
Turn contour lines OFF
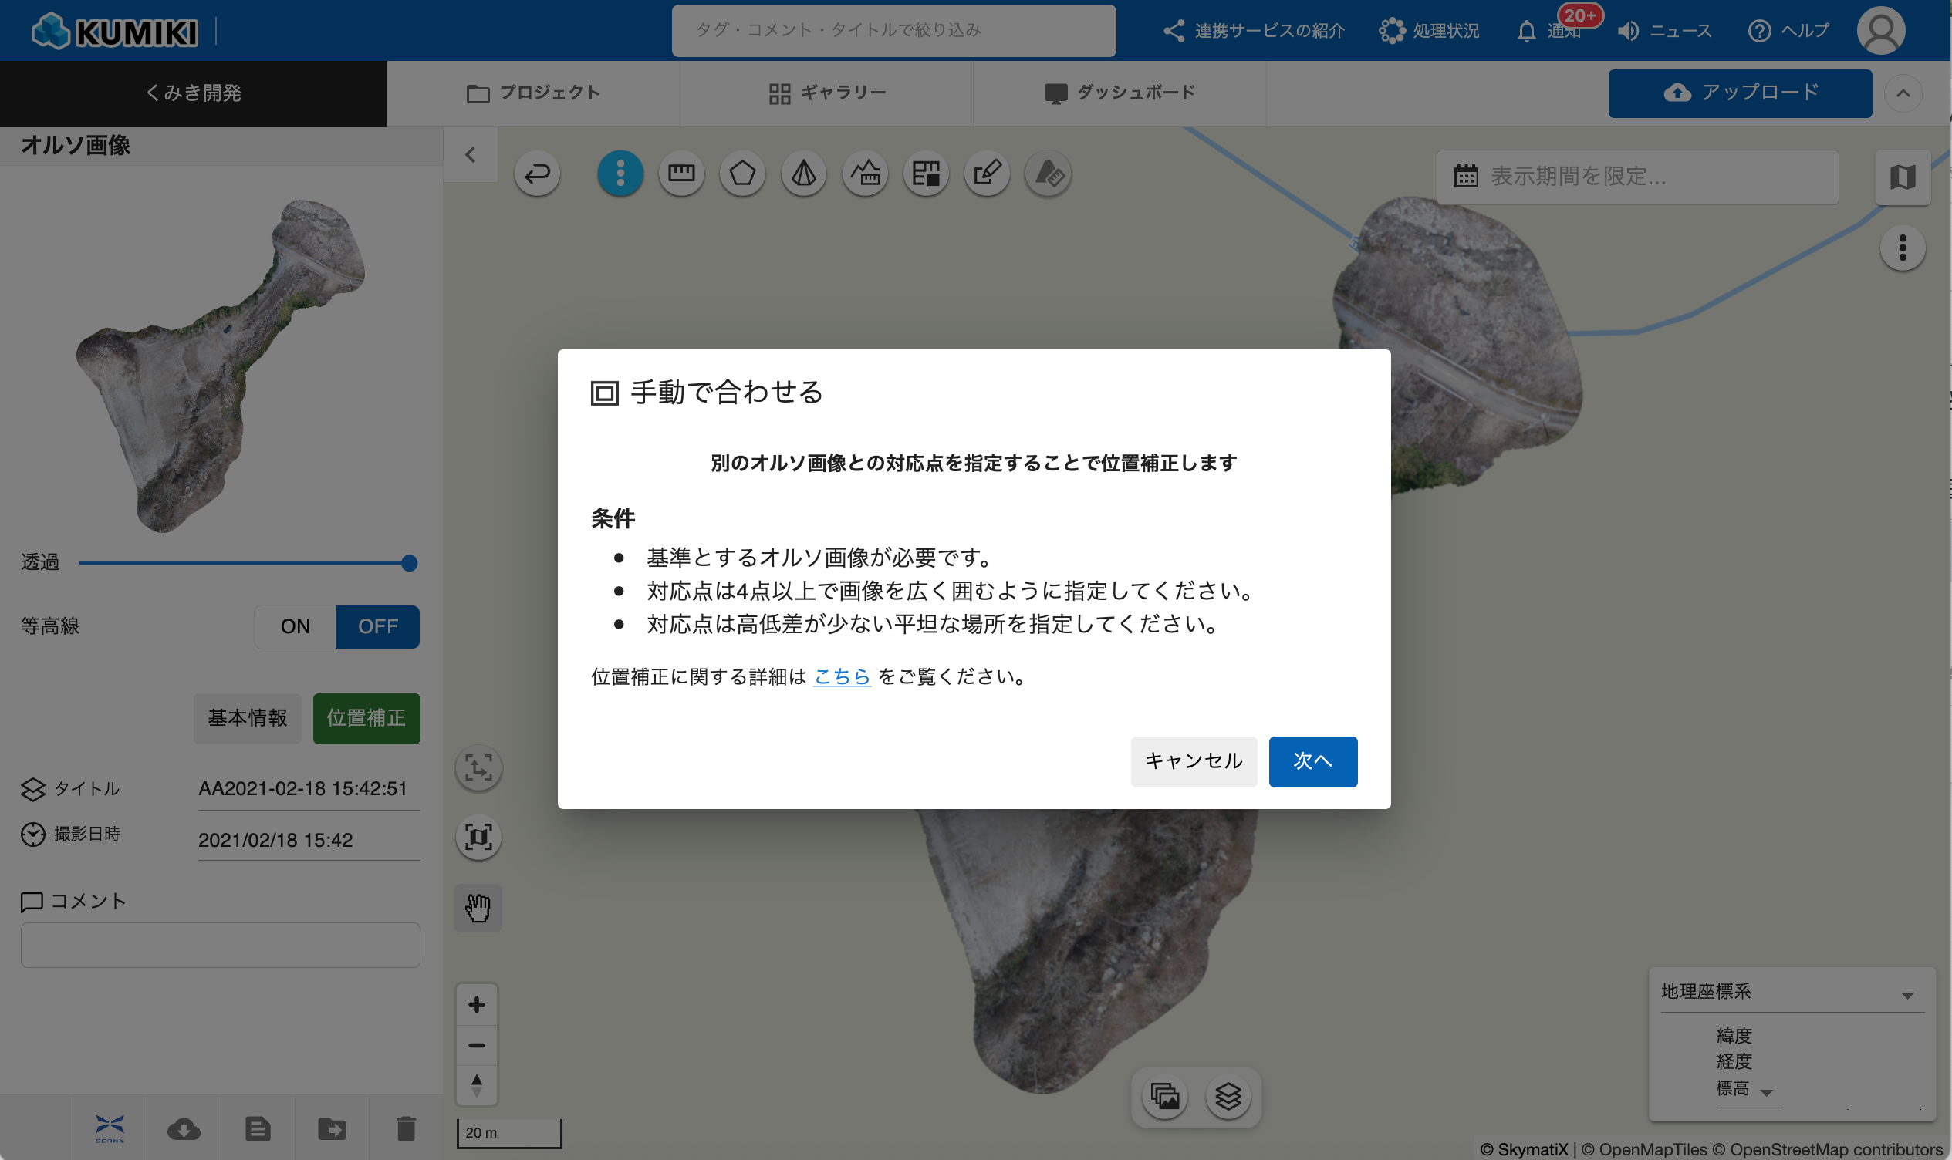(x=377, y=626)
